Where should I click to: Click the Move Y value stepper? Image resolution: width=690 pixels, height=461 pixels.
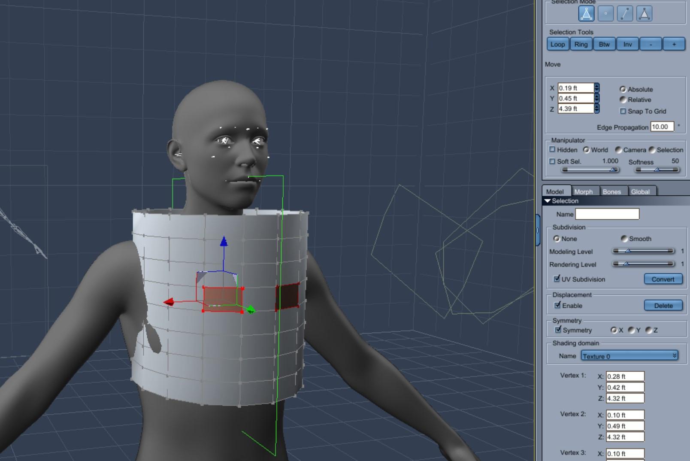tap(596, 98)
